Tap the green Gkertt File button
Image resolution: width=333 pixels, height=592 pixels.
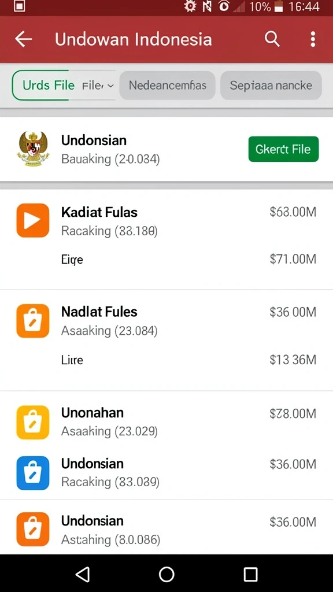283,149
